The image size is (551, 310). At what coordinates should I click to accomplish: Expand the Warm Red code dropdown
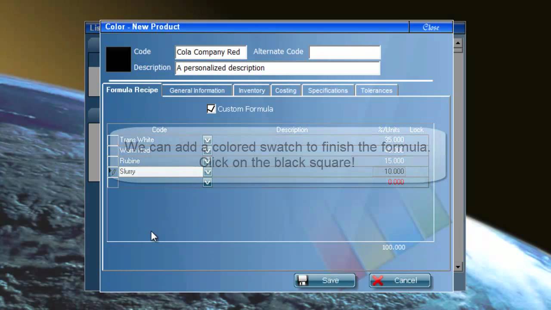207,151
